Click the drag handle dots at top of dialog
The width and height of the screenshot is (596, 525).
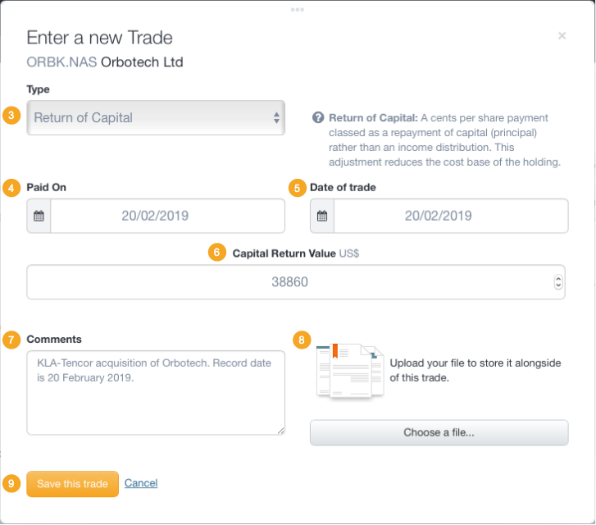pyautogui.click(x=298, y=10)
